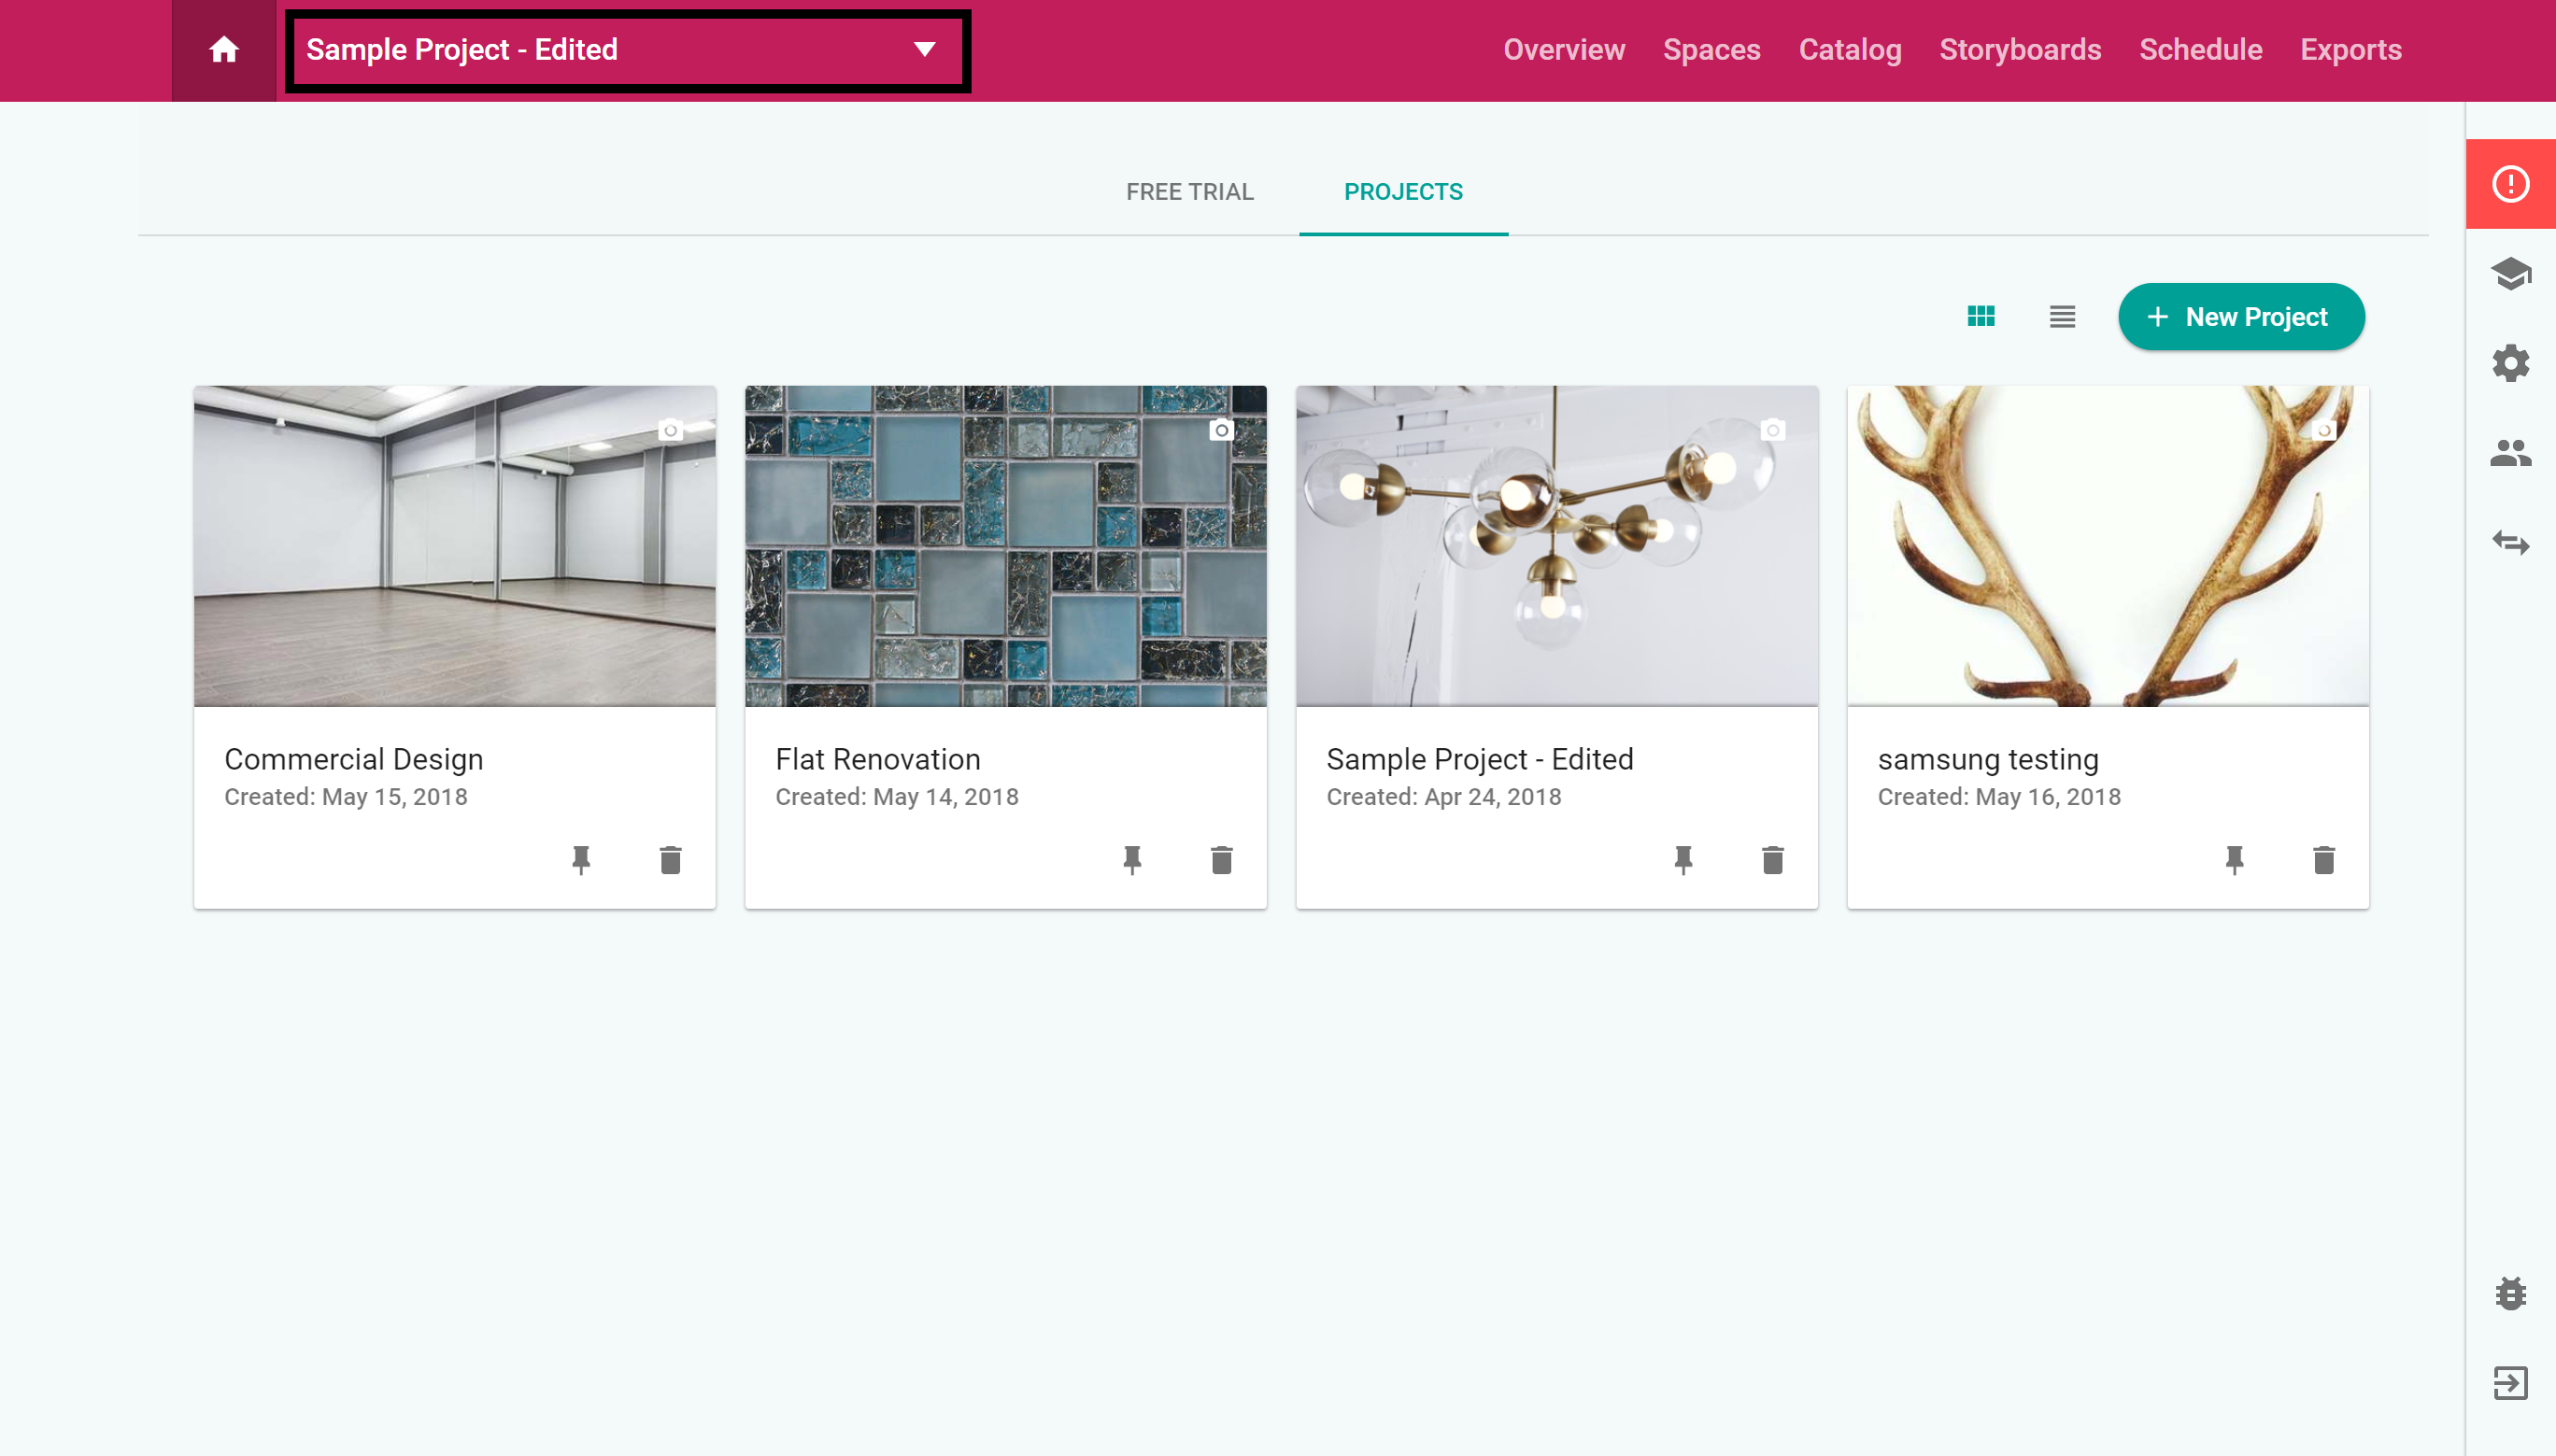The image size is (2556, 1456).
Task: Open Flat Renovation tile thumbnail
Action: (1006, 546)
